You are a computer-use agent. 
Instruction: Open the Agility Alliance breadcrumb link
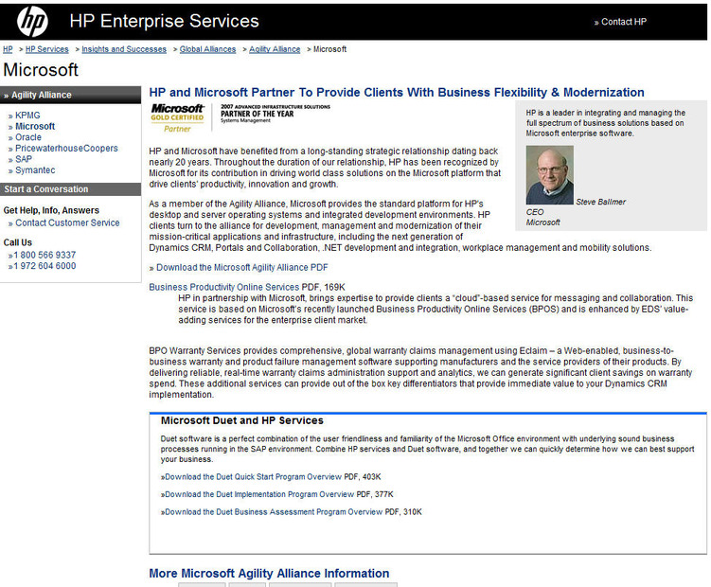[x=275, y=49]
